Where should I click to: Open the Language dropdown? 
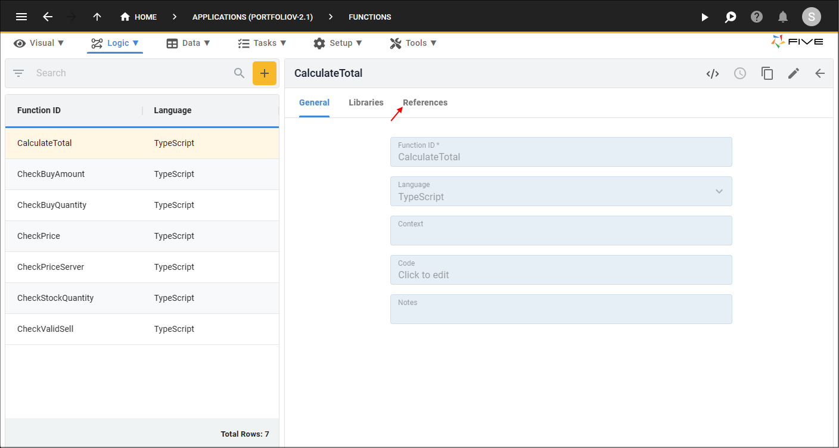coord(561,191)
